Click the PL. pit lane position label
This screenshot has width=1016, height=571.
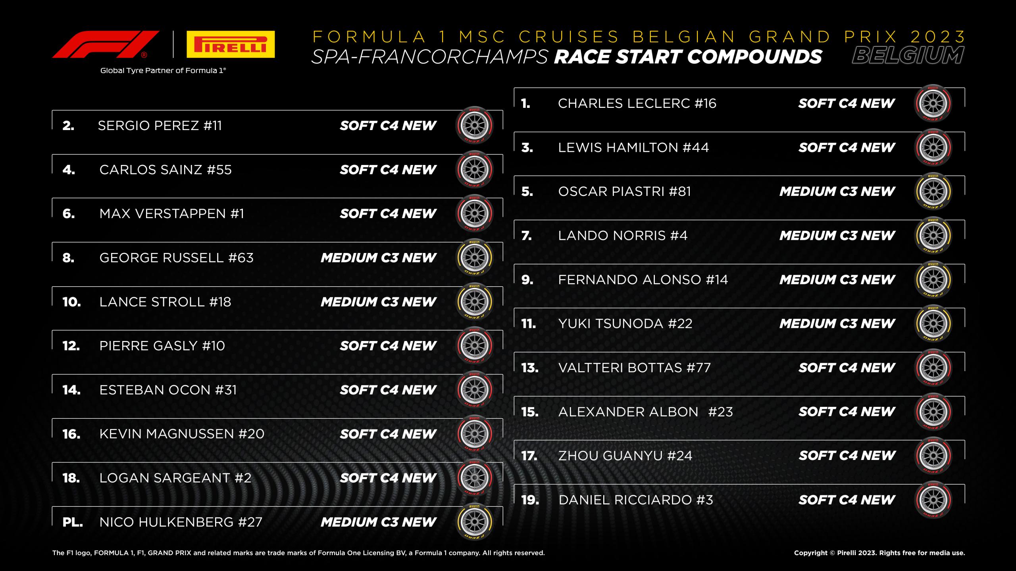(x=73, y=522)
